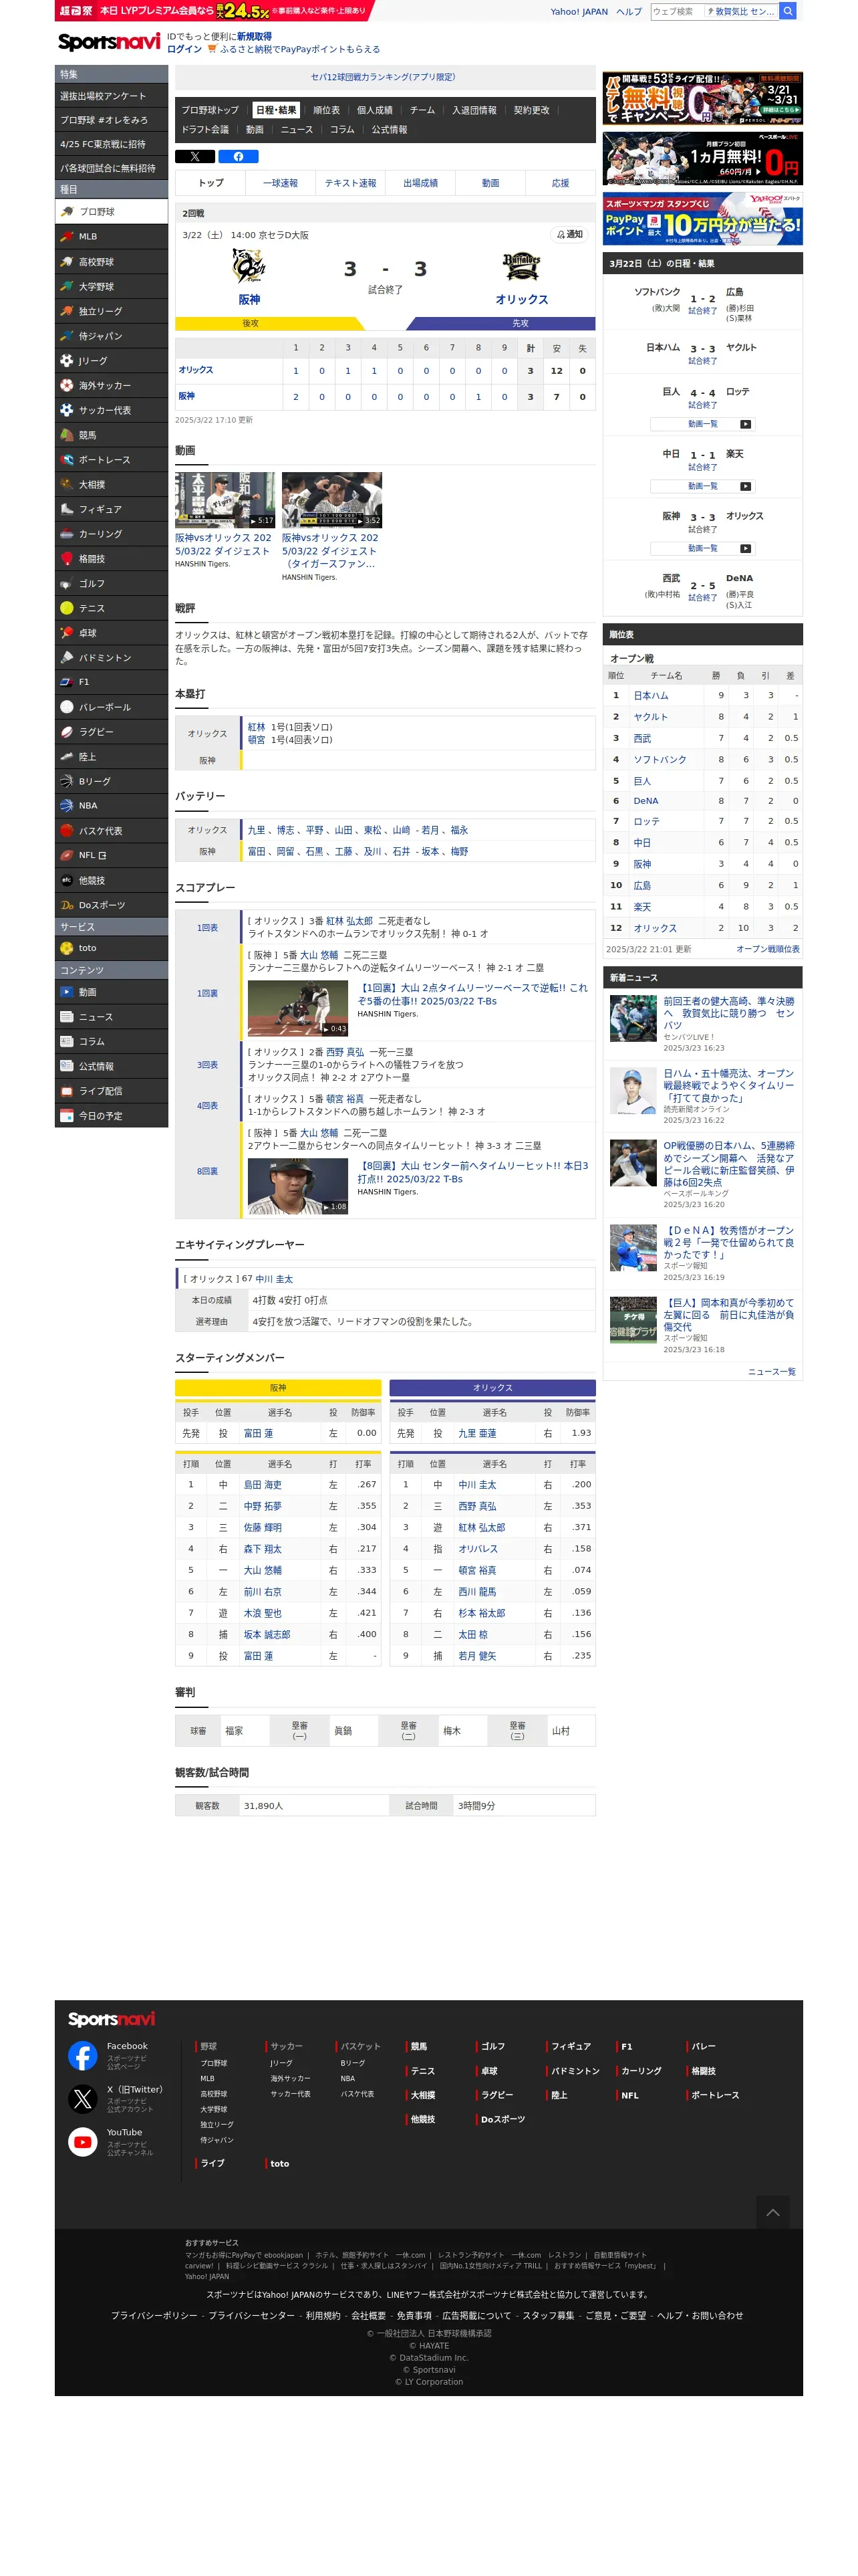
Task: Open プロ野球 sidebar icon item
Action: coord(111,212)
